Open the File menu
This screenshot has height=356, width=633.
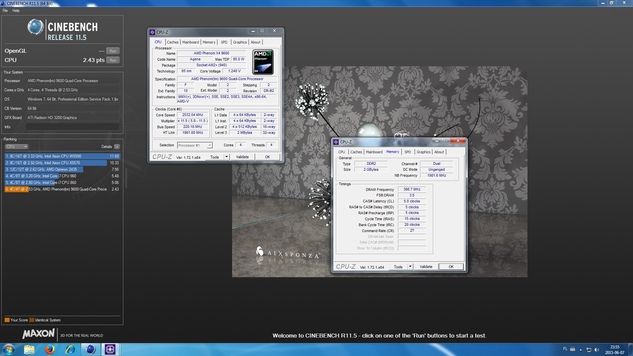(5, 11)
